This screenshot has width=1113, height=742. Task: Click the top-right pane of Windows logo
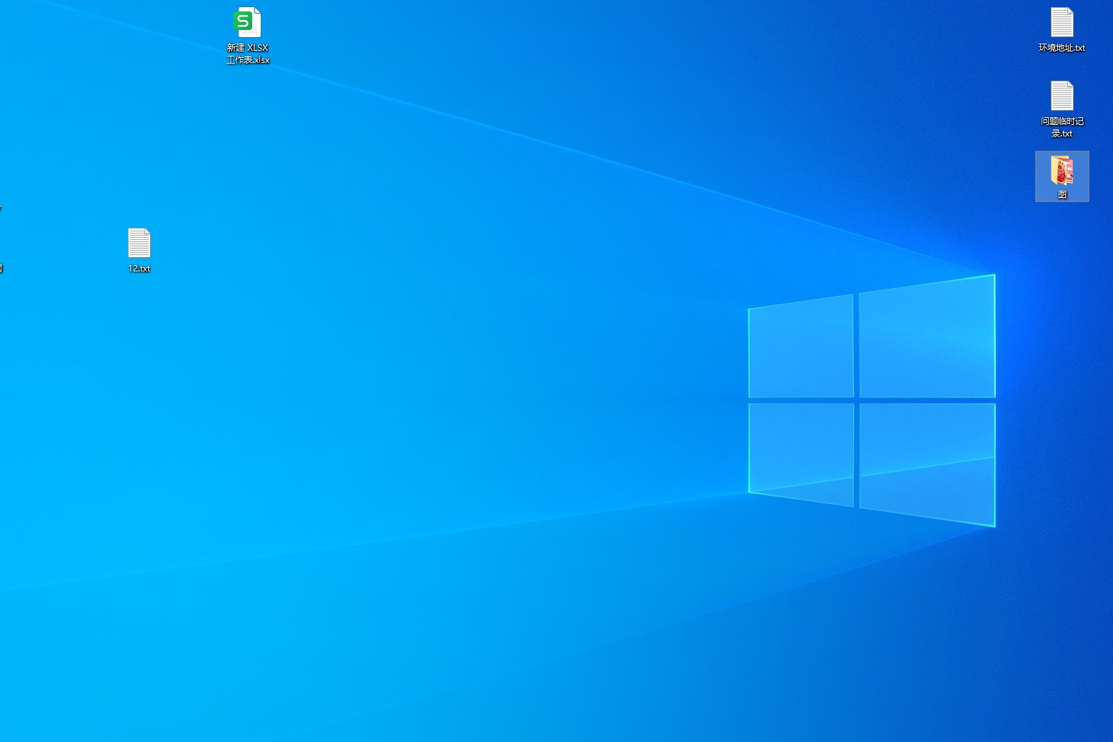tap(927, 339)
